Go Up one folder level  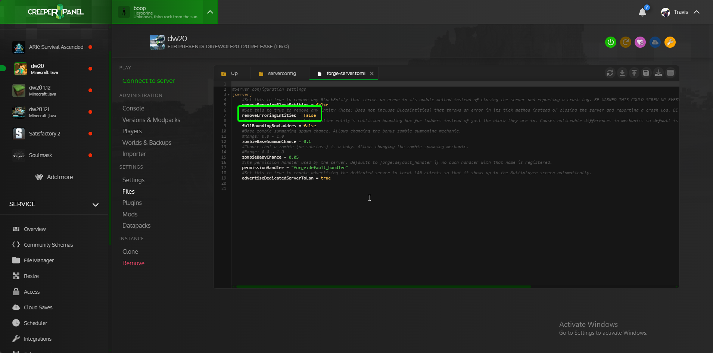pyautogui.click(x=230, y=74)
